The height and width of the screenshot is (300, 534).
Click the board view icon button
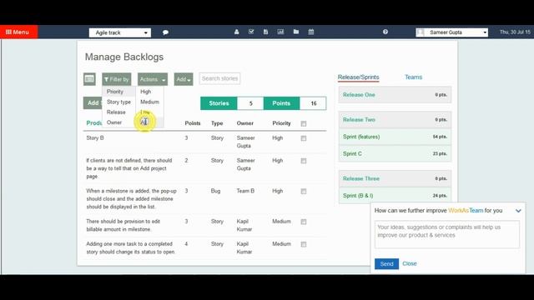89,79
